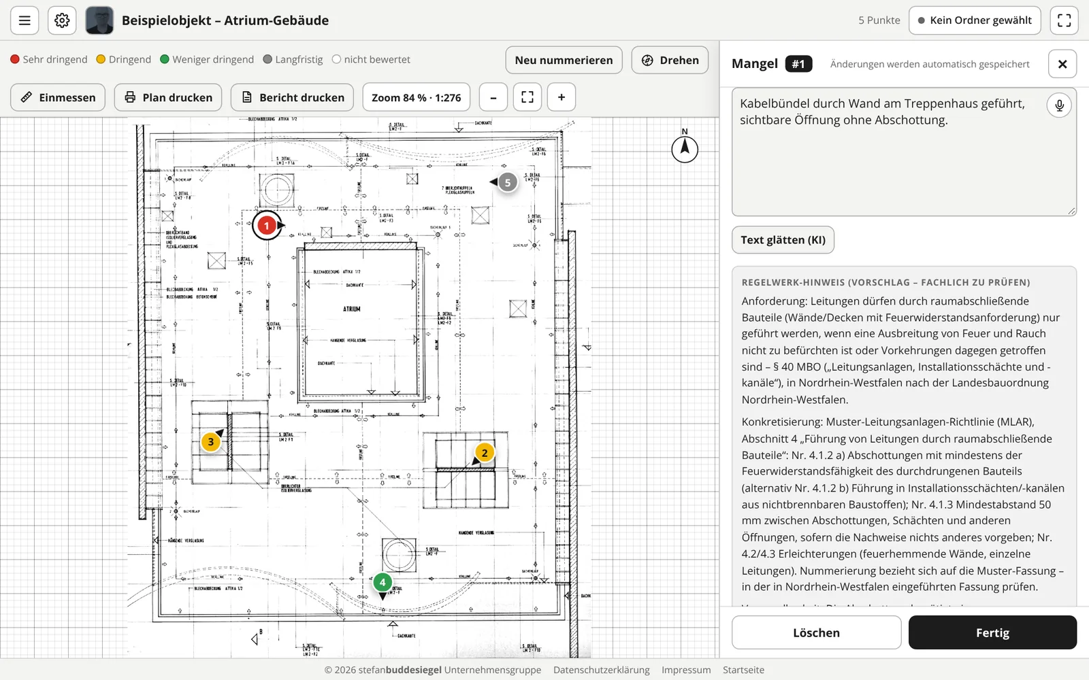The height and width of the screenshot is (680, 1089).
Task: Click the 'Zoom 84 % · 1:276' indicator
Action: point(417,97)
